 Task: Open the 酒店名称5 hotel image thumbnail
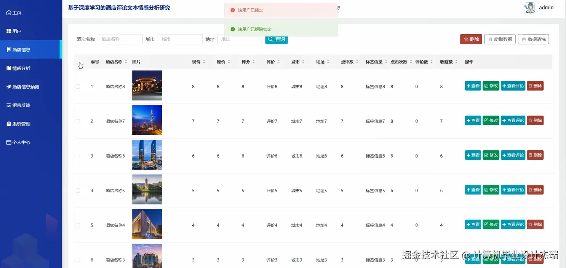(147, 189)
